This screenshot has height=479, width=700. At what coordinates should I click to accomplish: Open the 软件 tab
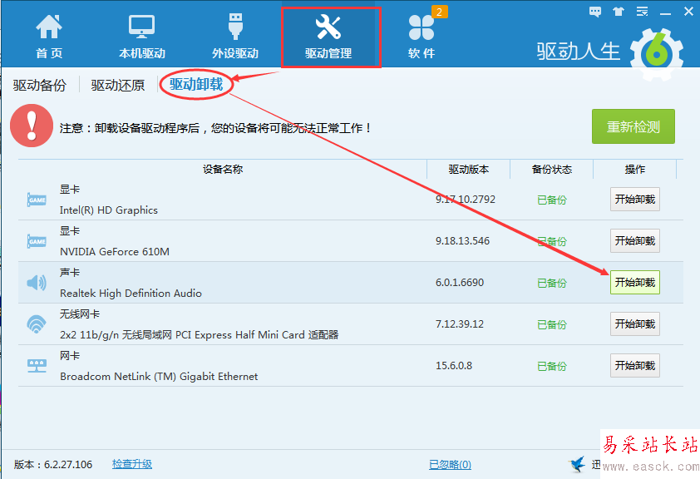421,36
